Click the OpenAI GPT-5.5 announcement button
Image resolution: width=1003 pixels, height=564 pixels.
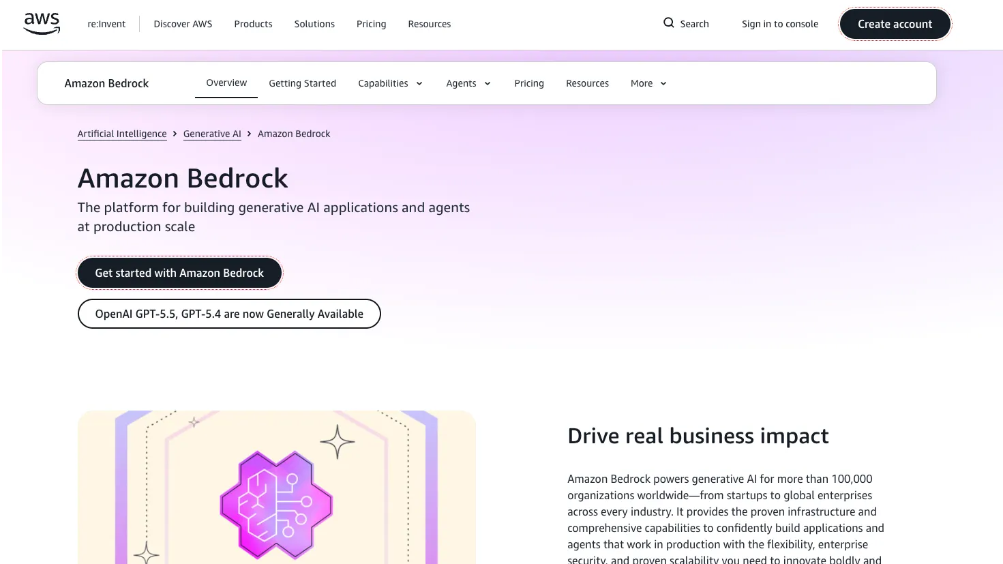(229, 314)
